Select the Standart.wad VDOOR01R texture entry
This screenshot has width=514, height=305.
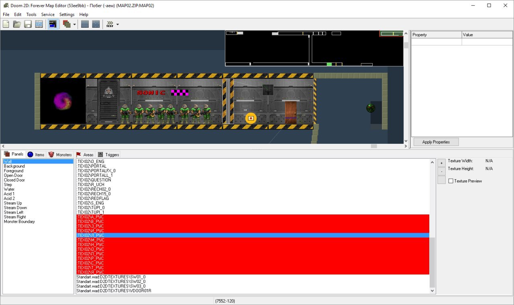pyautogui.click(x=253, y=291)
